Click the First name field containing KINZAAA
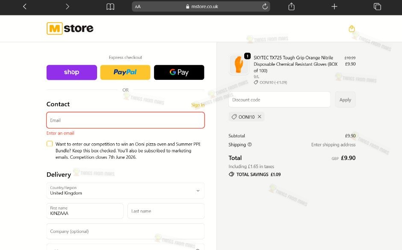The height and width of the screenshot is (250, 402). [x=85, y=211]
